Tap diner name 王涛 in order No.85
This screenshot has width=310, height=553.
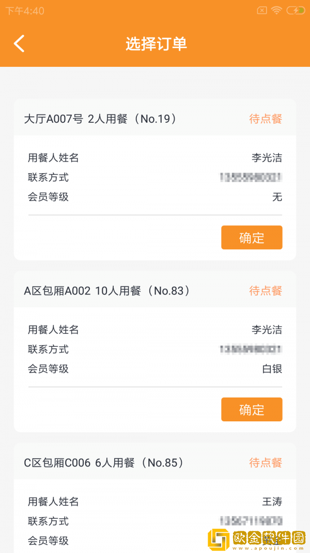coord(272,502)
